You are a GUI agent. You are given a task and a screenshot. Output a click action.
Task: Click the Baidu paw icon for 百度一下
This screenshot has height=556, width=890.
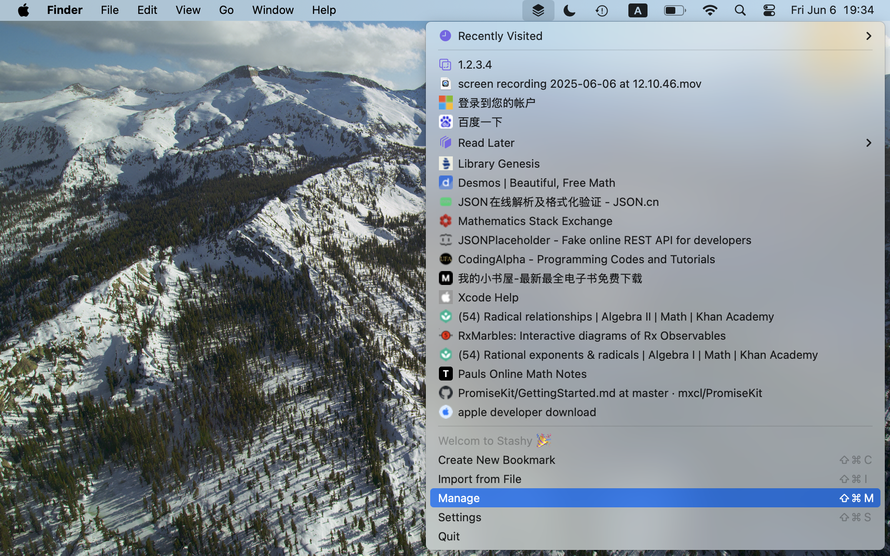pyautogui.click(x=445, y=122)
